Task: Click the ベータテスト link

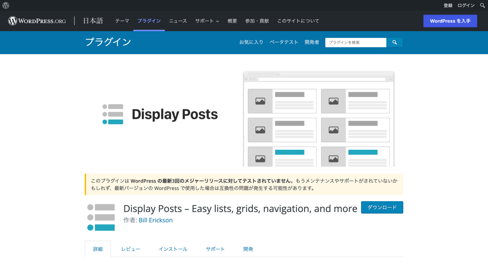Action: click(284, 42)
